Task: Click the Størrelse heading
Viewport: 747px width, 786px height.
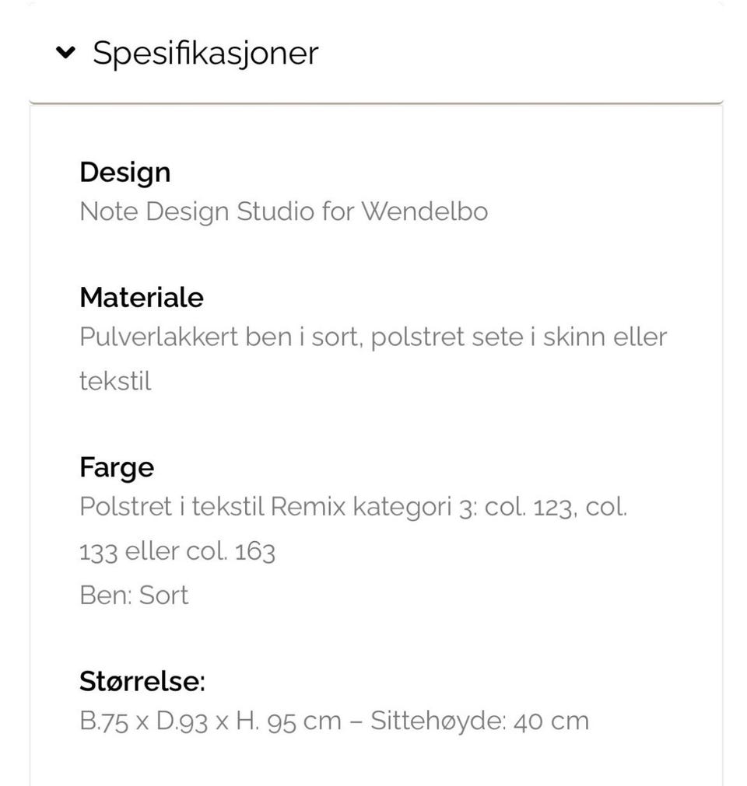Action: [x=142, y=681]
